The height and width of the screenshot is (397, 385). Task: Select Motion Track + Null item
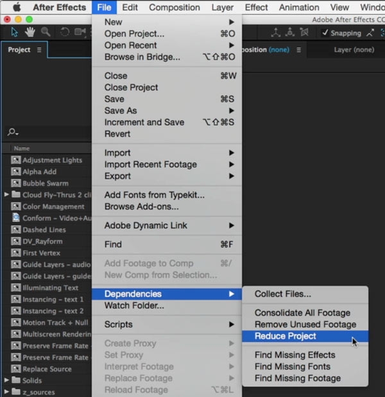[x=55, y=323]
